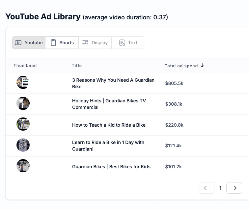Click page number 1 in pagination
The image size is (249, 210).
click(220, 188)
